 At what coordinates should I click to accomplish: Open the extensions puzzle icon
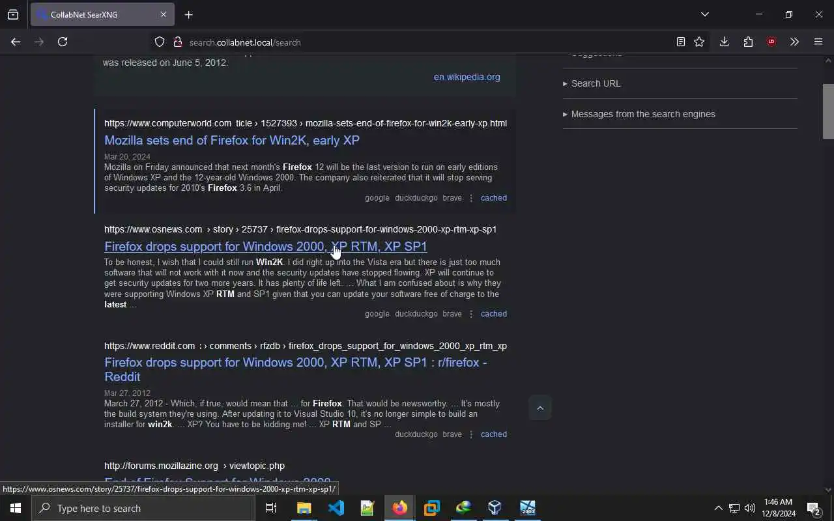pyautogui.click(x=748, y=42)
